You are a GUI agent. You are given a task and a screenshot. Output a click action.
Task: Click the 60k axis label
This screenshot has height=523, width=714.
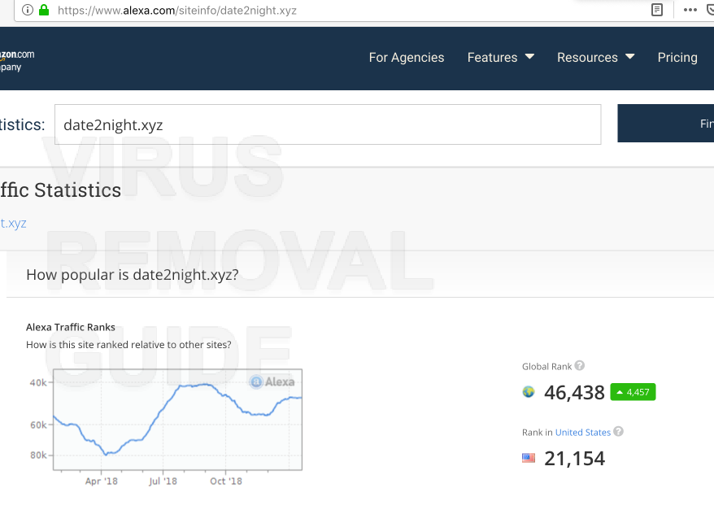click(x=37, y=425)
